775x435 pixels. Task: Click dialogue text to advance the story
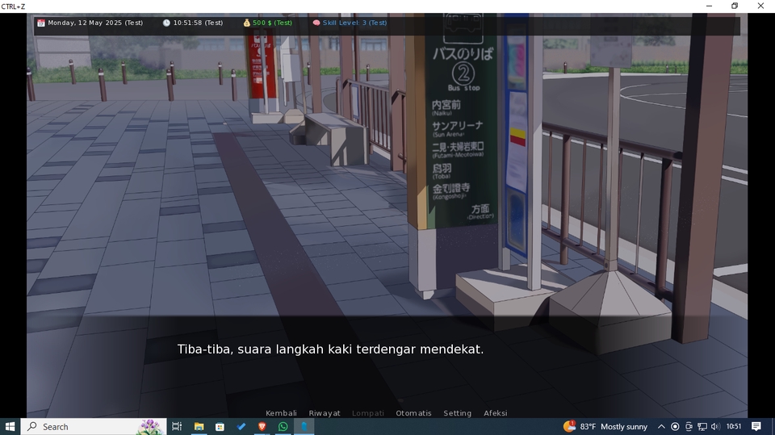pyautogui.click(x=330, y=349)
